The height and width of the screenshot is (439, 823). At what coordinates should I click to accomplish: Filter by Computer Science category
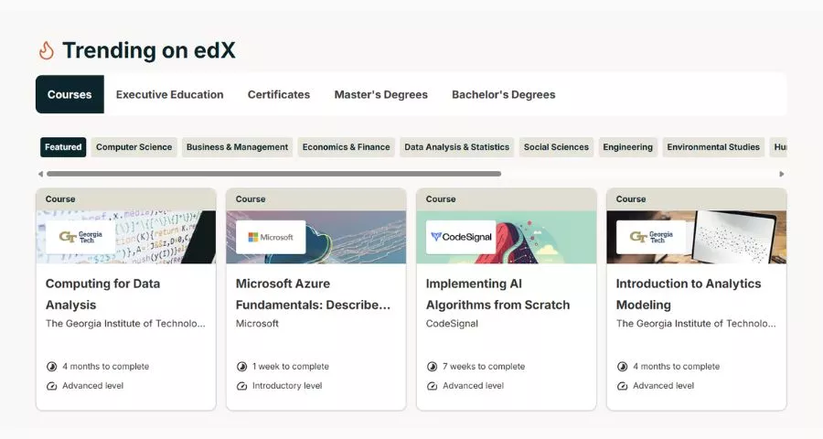click(134, 147)
